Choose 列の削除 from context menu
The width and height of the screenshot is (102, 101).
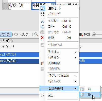click(x=59, y=63)
